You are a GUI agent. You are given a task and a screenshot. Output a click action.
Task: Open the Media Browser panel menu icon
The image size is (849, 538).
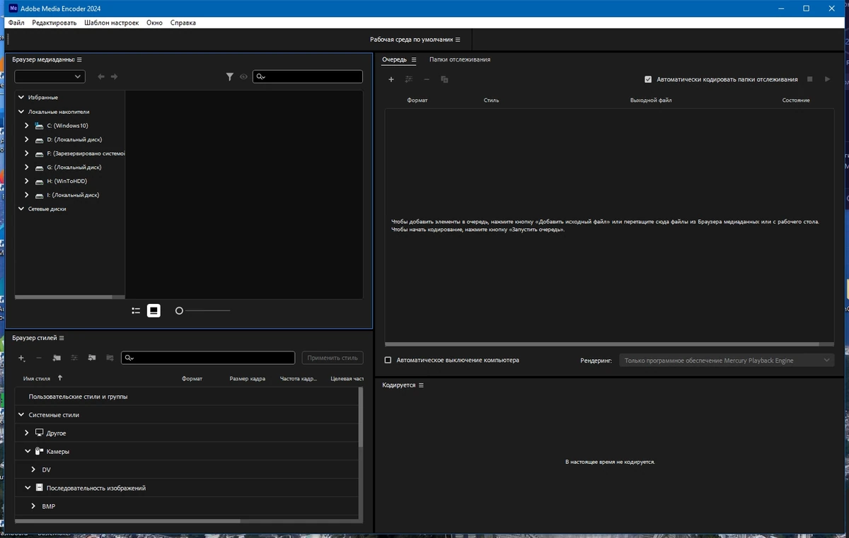click(79, 59)
